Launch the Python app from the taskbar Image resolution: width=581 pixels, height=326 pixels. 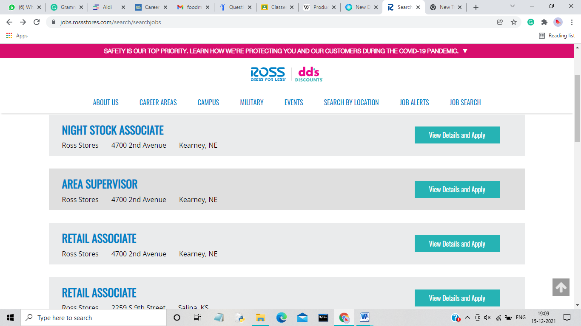tap(240, 318)
